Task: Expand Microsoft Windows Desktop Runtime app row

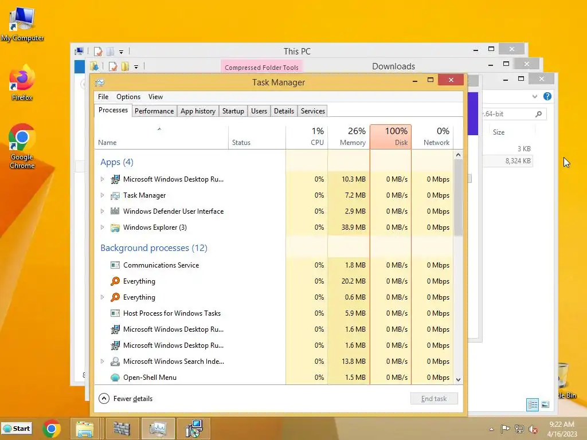Action: 102,179
